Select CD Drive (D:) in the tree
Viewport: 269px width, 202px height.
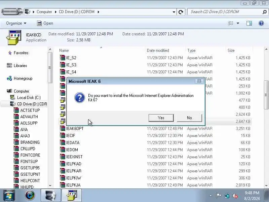pos(32,104)
